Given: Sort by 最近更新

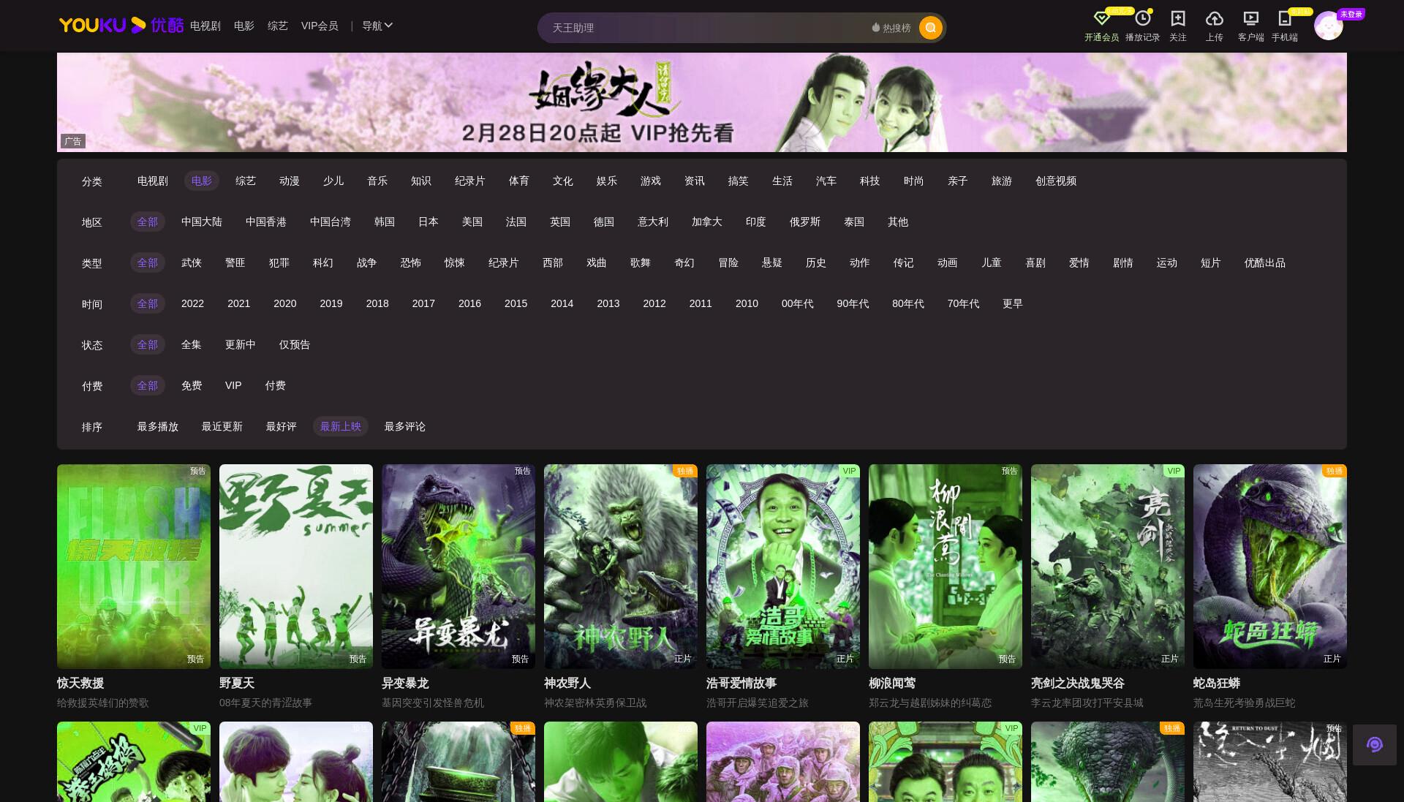Looking at the screenshot, I should 222,426.
